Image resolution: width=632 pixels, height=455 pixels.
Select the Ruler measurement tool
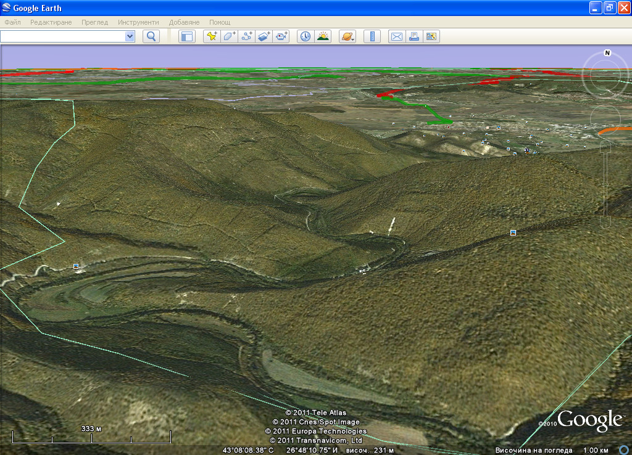(x=372, y=36)
